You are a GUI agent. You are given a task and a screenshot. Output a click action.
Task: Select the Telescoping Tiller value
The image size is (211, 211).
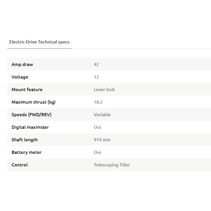pos(112,165)
